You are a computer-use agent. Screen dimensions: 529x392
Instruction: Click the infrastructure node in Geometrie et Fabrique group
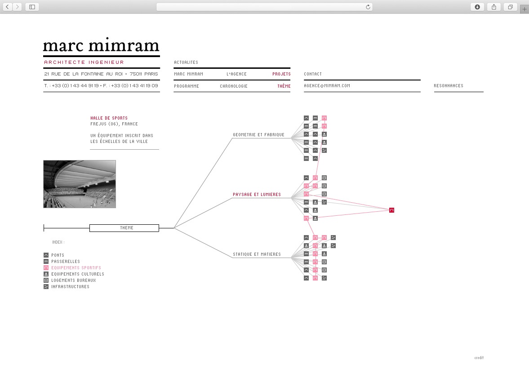(324, 151)
